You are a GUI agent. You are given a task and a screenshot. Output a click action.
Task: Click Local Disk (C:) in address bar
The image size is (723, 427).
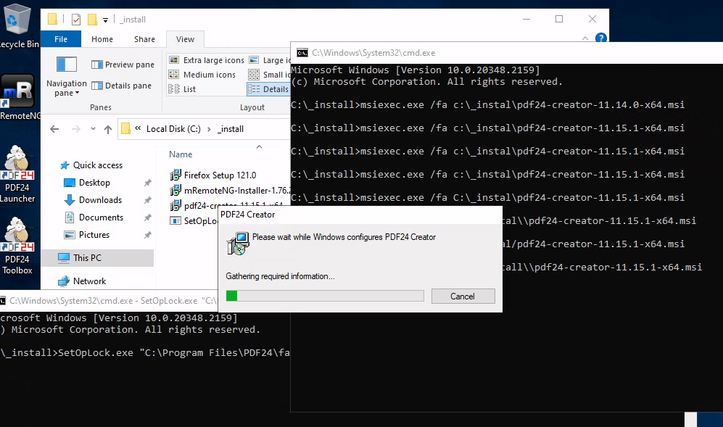(173, 129)
